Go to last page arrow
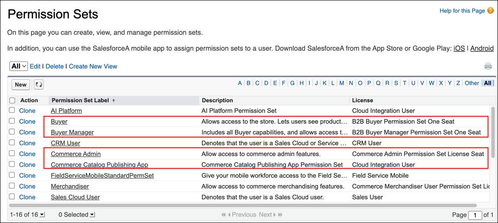 280,215
